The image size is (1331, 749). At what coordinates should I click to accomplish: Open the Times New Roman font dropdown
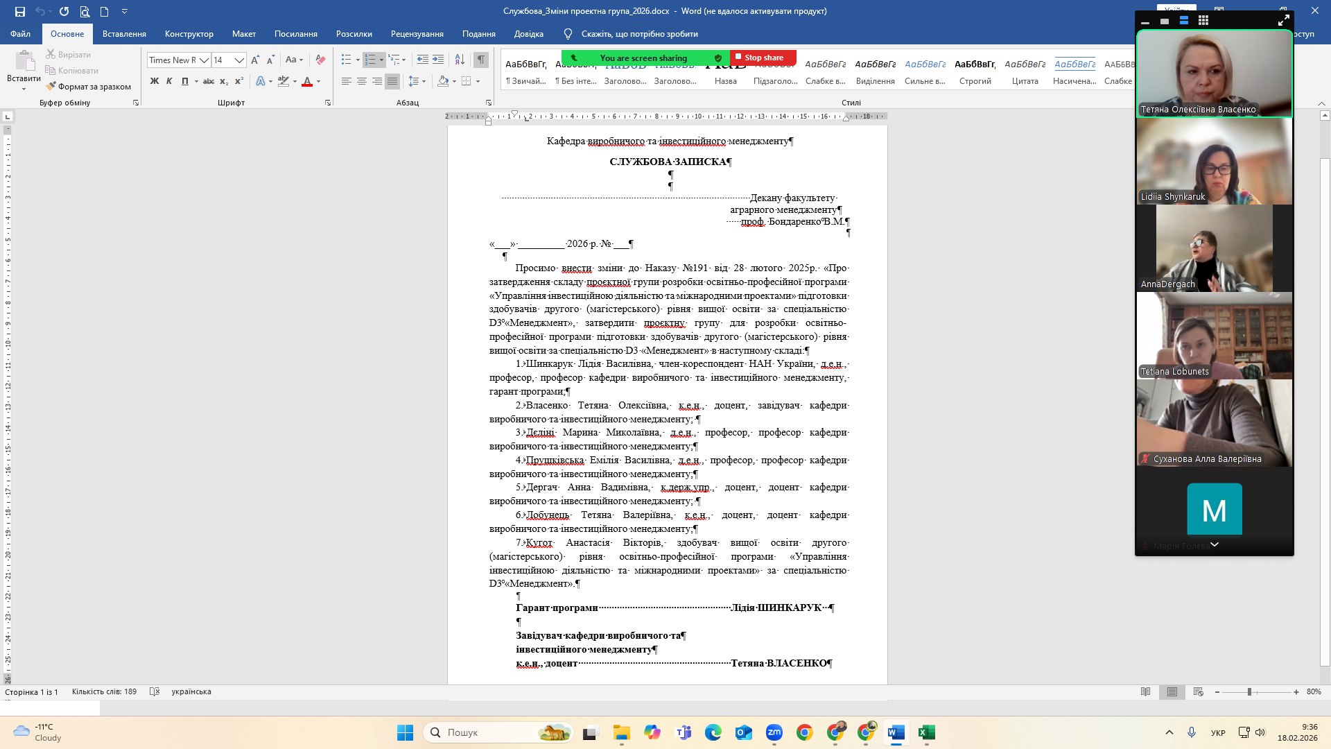coord(204,60)
